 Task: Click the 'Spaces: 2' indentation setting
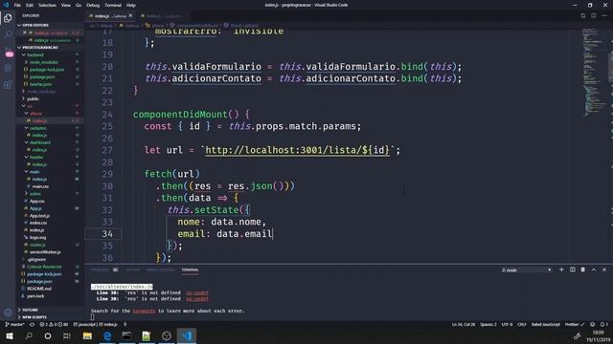pos(488,325)
